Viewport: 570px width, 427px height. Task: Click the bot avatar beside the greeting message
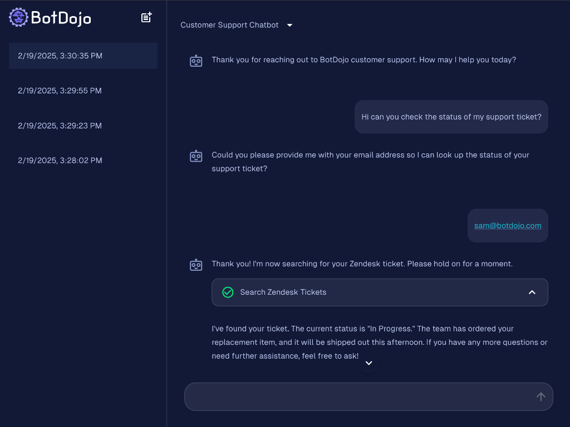pyautogui.click(x=196, y=61)
